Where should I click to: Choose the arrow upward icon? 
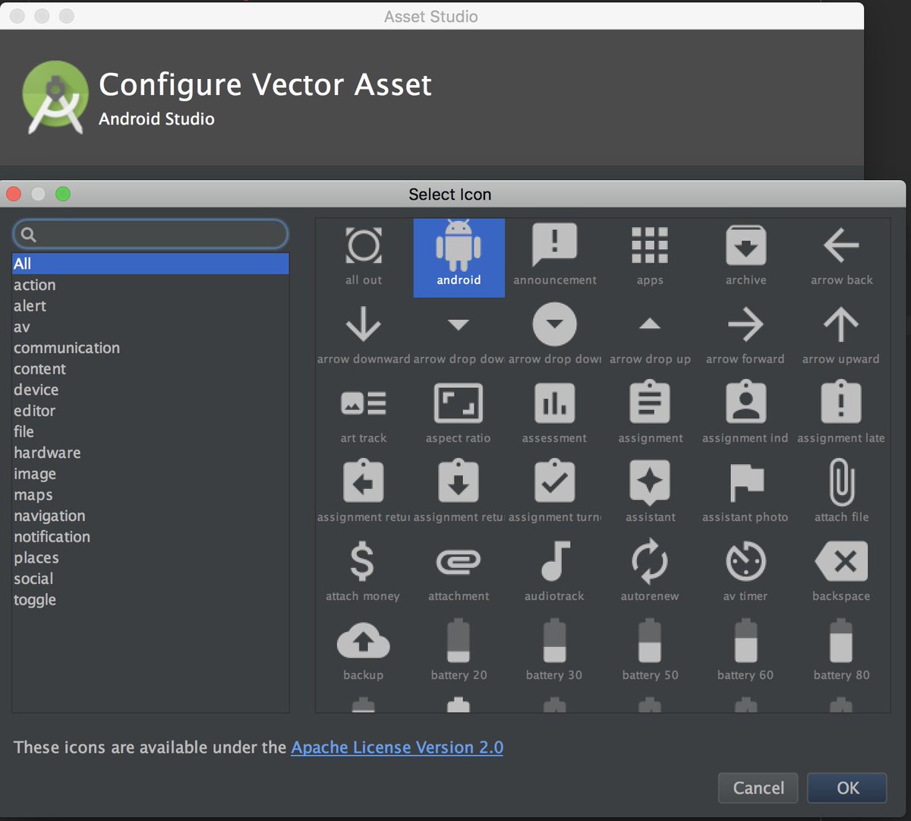click(841, 324)
